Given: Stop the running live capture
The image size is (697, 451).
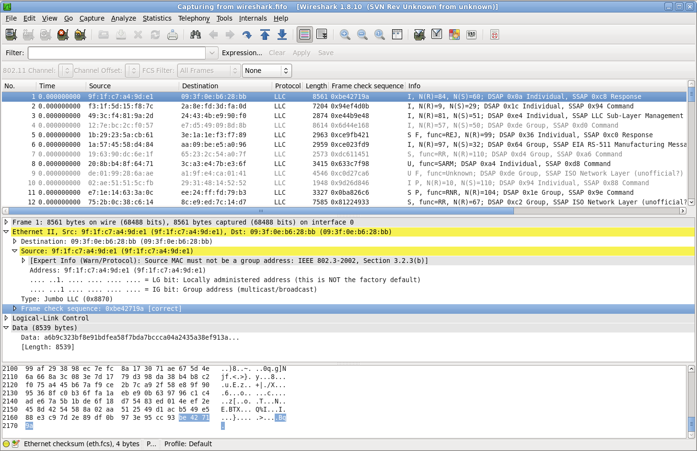Looking at the screenshot, I should [x=63, y=35].
